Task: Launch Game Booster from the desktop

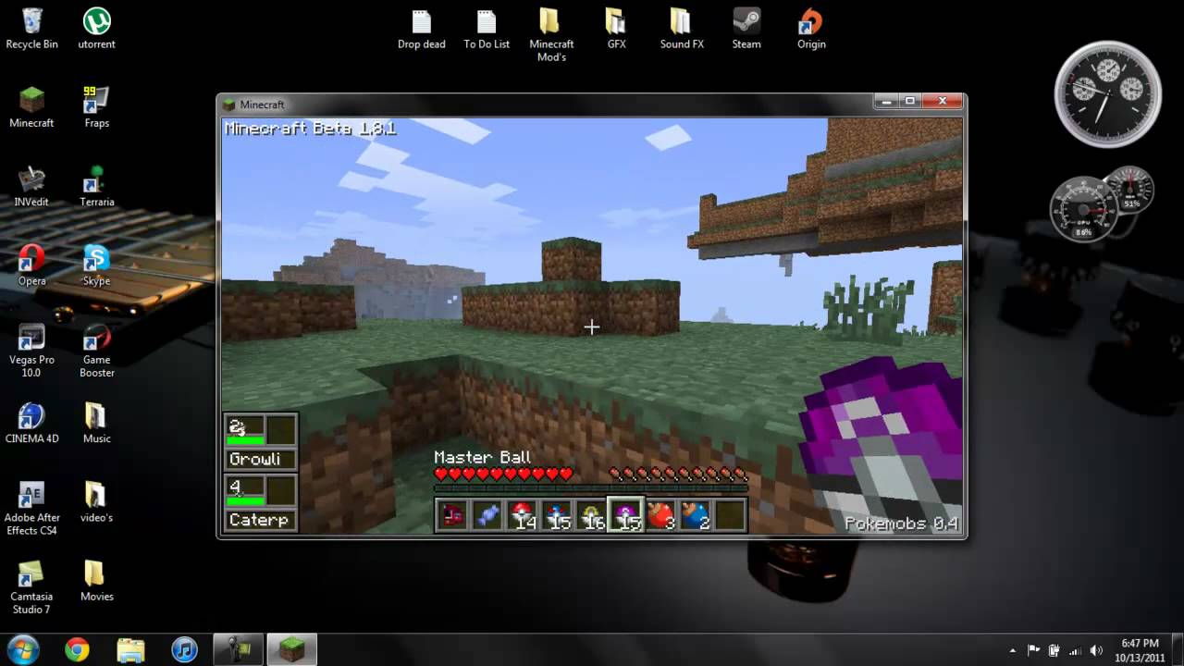Action: coord(96,351)
